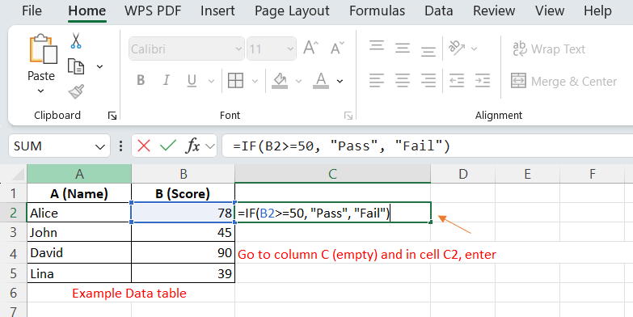Switch to the Page Layout tab

pyautogui.click(x=293, y=11)
